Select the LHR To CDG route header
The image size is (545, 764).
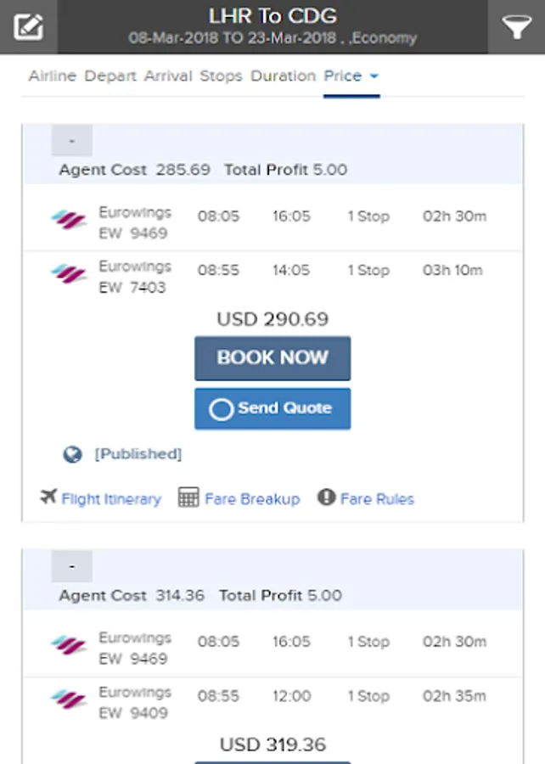click(x=272, y=15)
